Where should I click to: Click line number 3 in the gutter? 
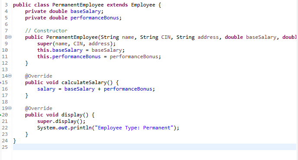coord(6,5)
